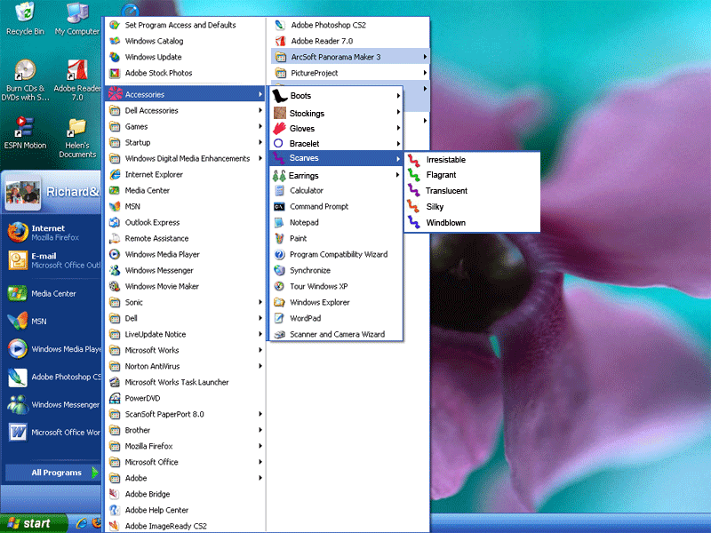This screenshot has height=533, width=711.
Task: Click the Bracelet circle icon
Action: coord(278,143)
